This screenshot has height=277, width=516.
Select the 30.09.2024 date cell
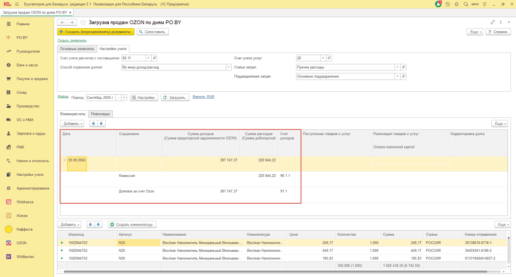pos(77,164)
